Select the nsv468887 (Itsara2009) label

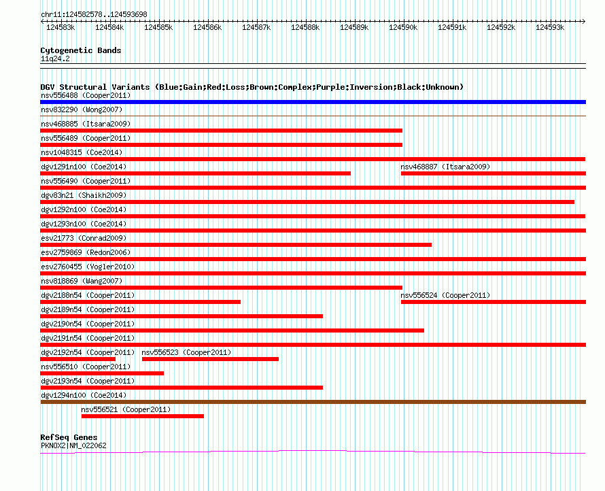[445, 167]
